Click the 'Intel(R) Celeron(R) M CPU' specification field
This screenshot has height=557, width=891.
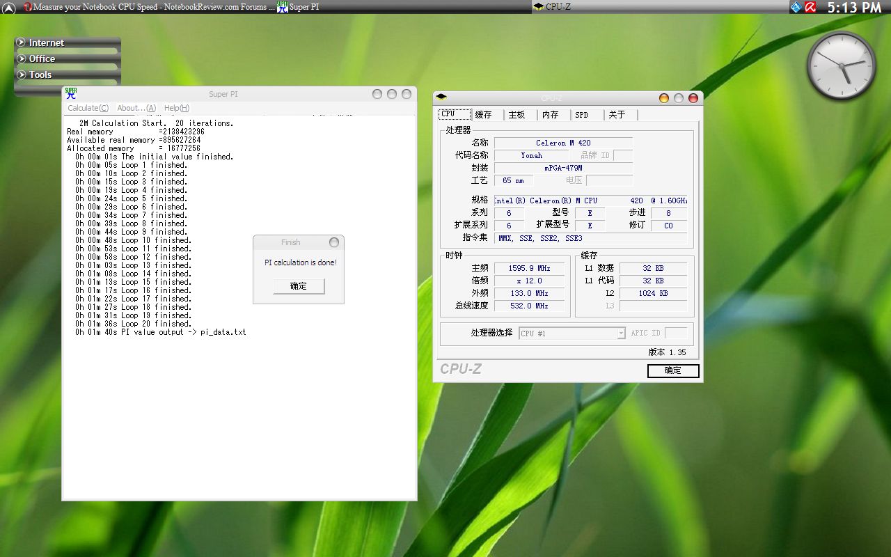[x=591, y=201]
